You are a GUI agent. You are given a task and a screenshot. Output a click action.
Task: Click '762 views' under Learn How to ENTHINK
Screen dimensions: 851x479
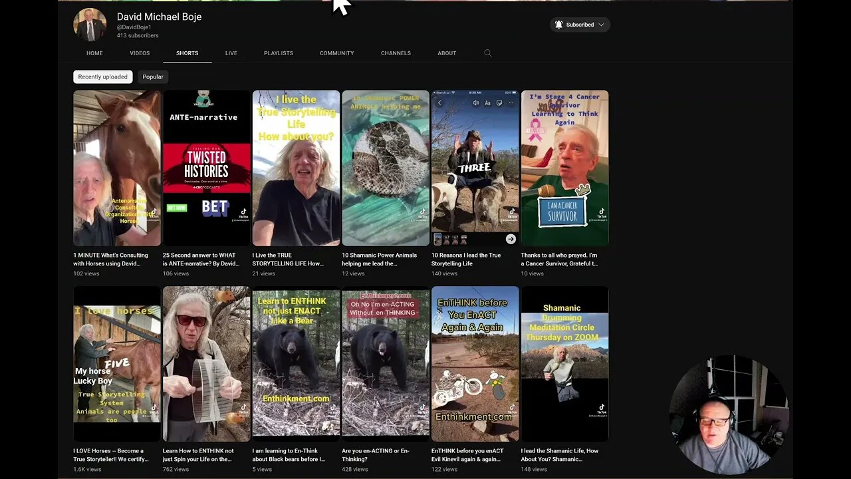click(176, 469)
